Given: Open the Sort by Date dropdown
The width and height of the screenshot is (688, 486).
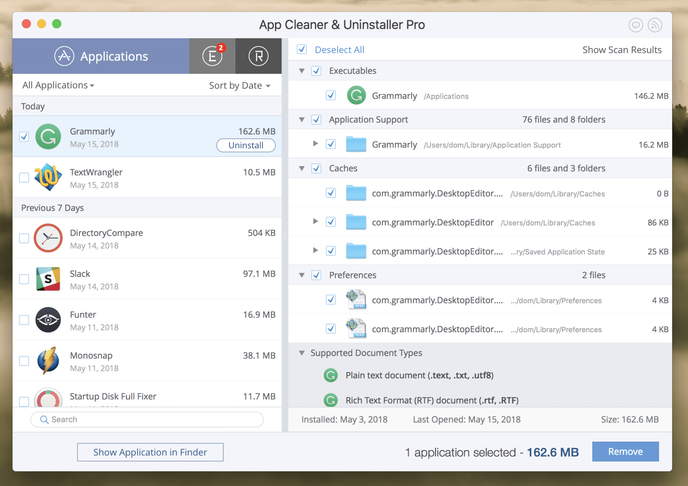Looking at the screenshot, I should click(x=240, y=85).
